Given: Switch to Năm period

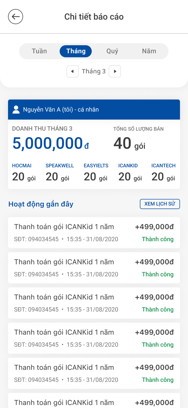Looking at the screenshot, I should tap(149, 51).
